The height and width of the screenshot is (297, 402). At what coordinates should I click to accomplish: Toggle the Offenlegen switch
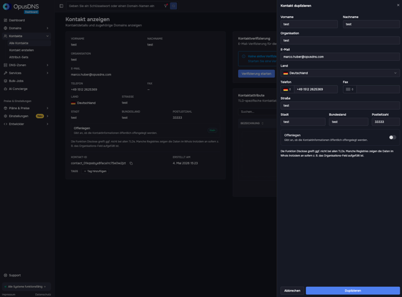pyautogui.click(x=392, y=137)
